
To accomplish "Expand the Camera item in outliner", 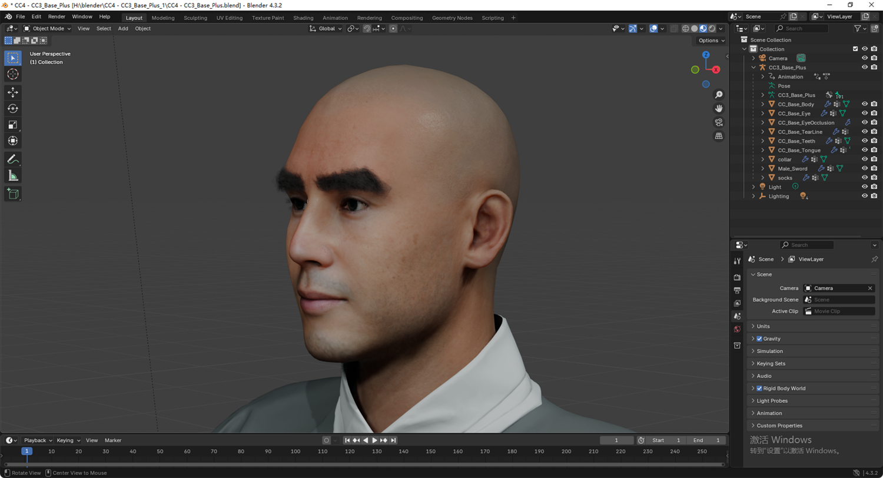I will pos(753,58).
